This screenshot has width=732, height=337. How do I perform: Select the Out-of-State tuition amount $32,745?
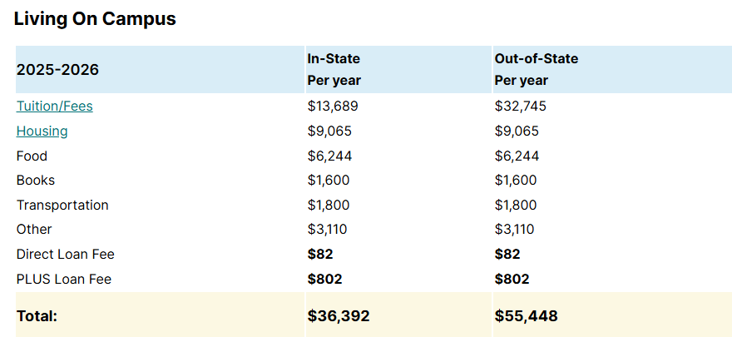[520, 107]
